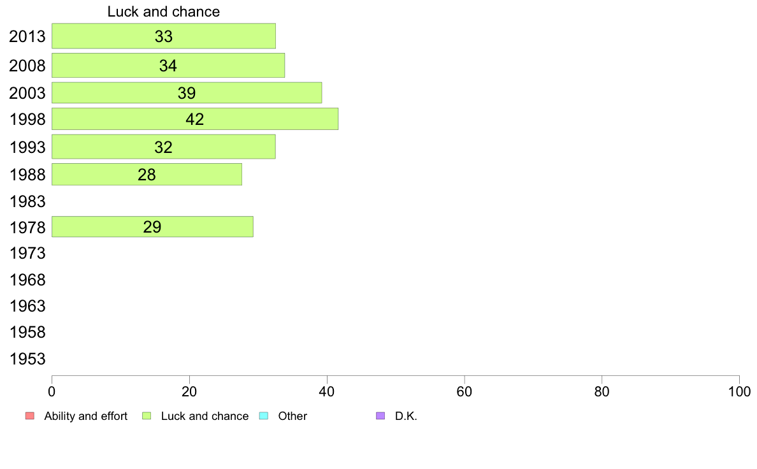Screen dimensions: 757x469
Task: Click the purple D.K. legend swatch
Action: 380,416
